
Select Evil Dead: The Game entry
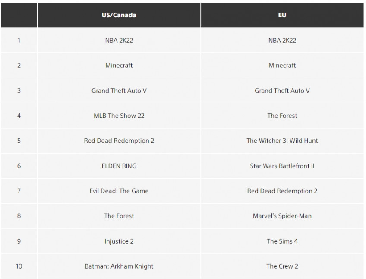[x=119, y=191]
